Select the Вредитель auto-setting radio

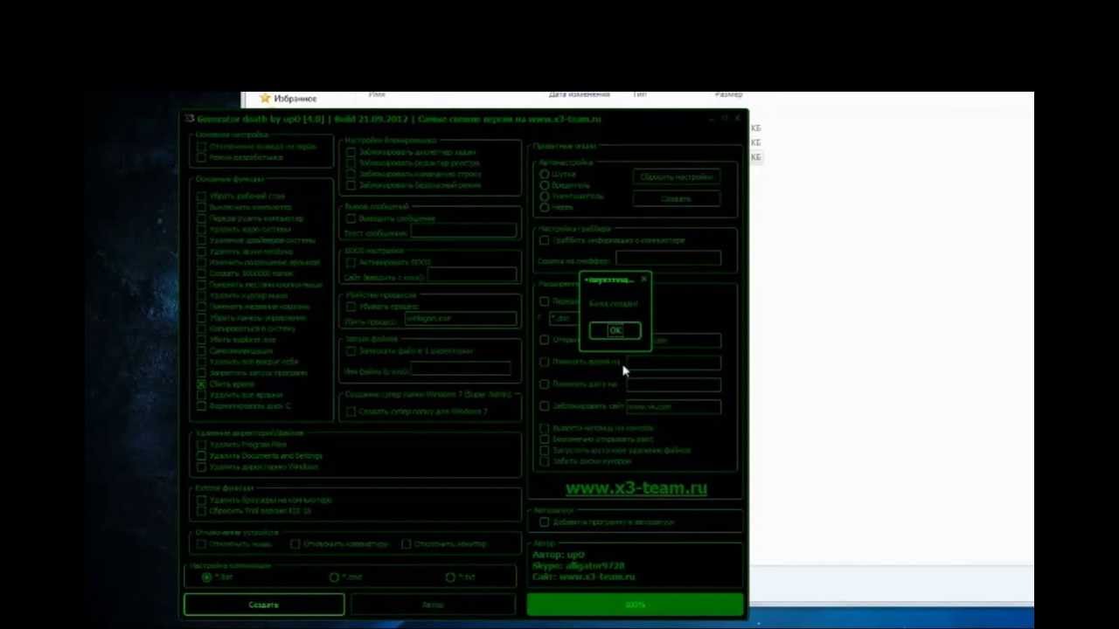click(545, 185)
